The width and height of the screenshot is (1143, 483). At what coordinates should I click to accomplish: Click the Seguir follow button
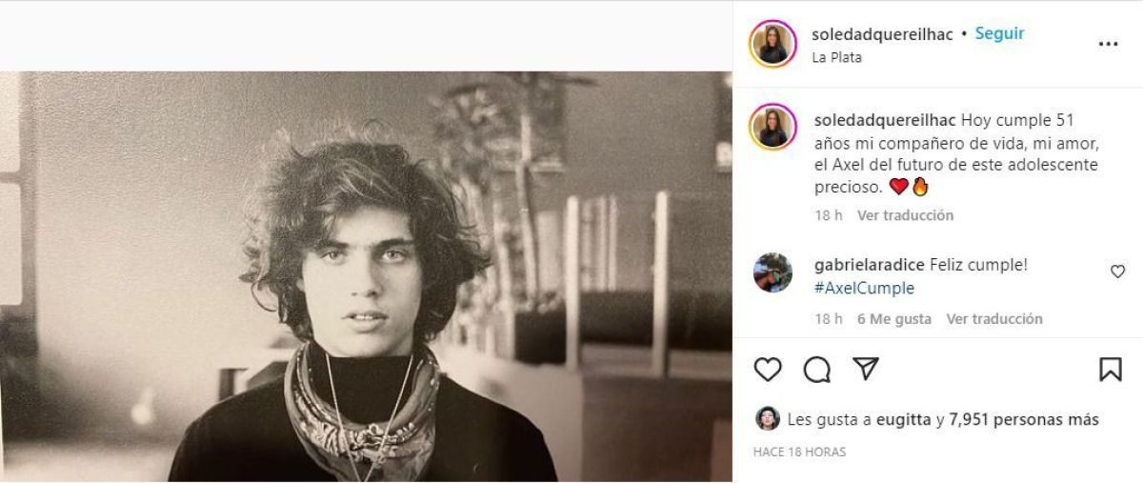pos(999,33)
